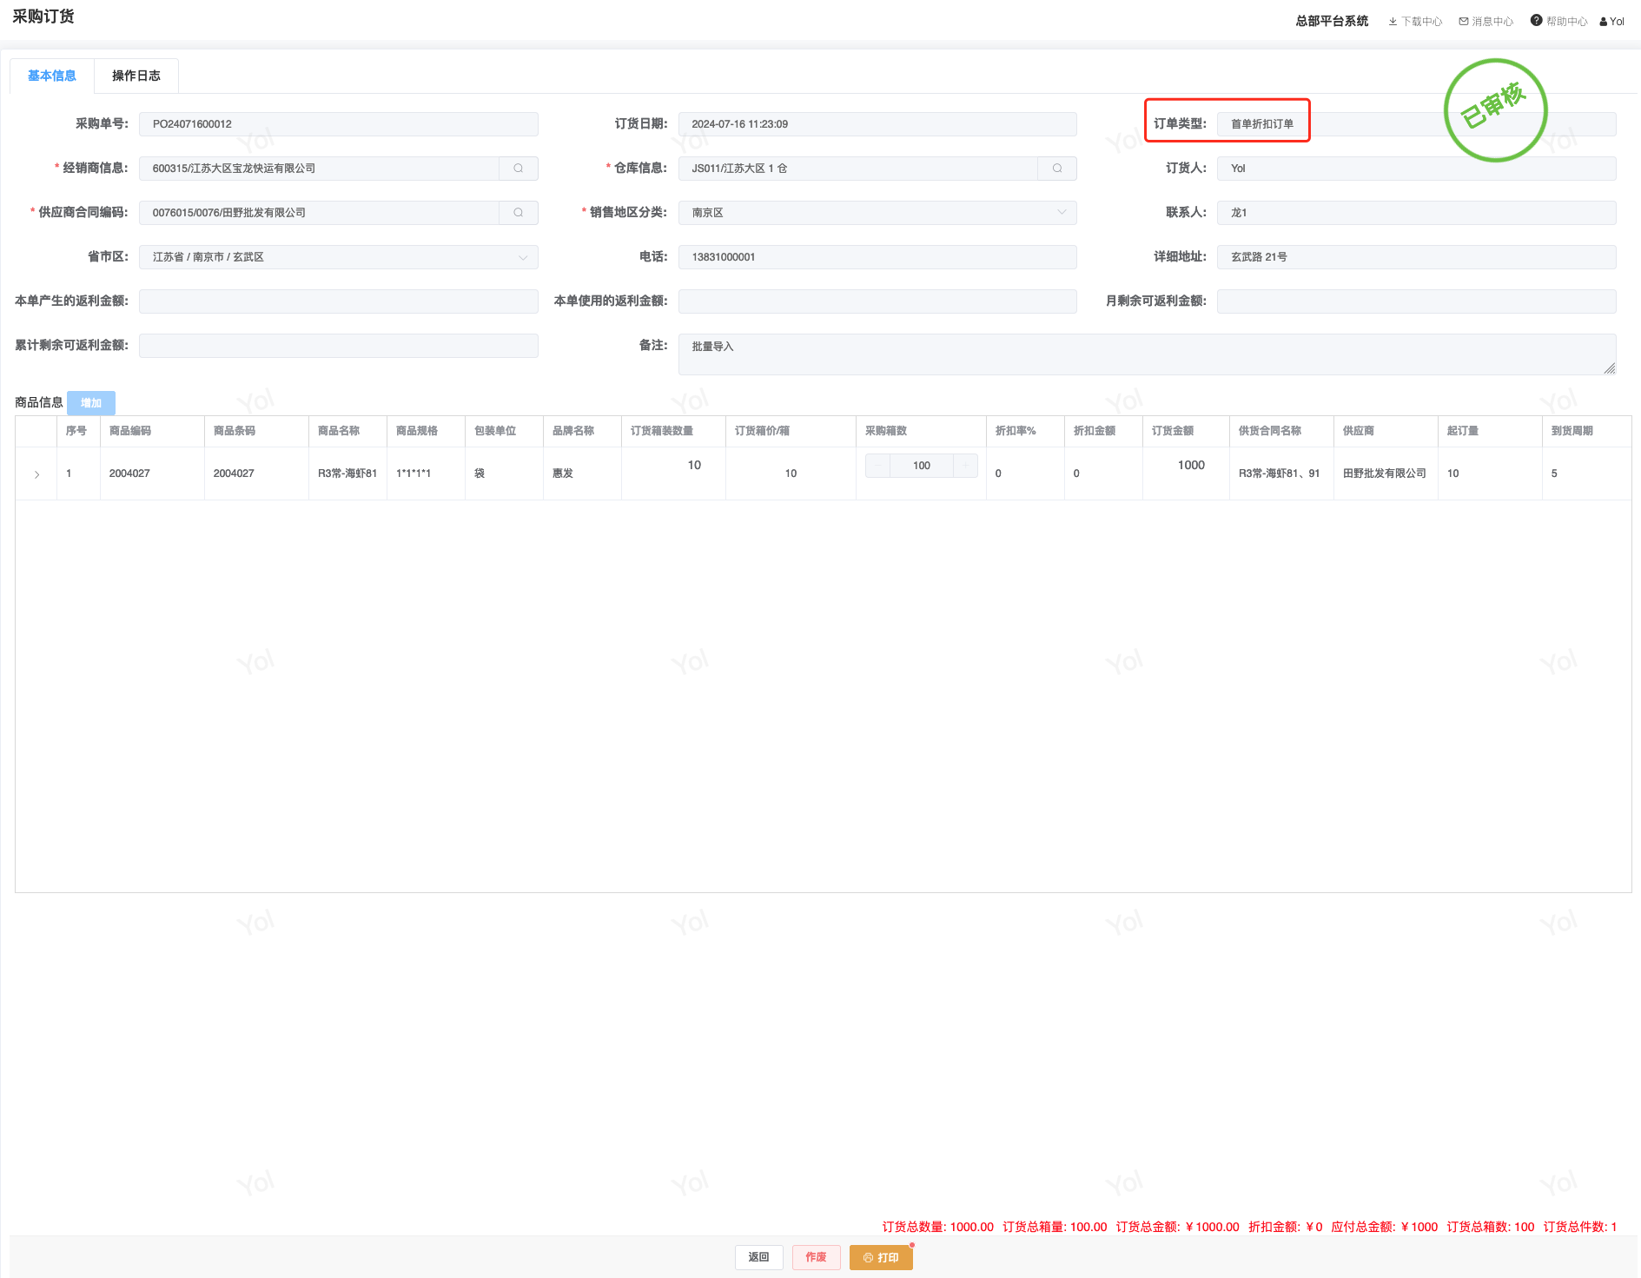Viewport: 1641px width, 1278px height.
Task: Decrease 采购箱数 with the minus stepper
Action: (878, 466)
